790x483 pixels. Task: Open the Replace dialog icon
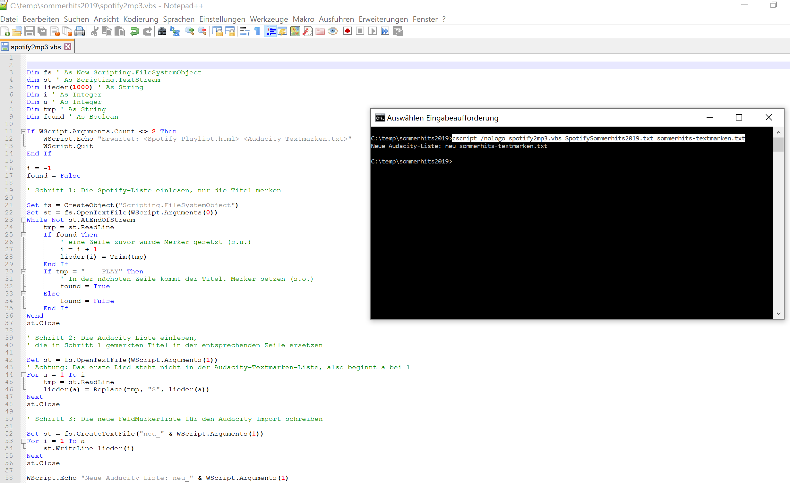pos(175,31)
